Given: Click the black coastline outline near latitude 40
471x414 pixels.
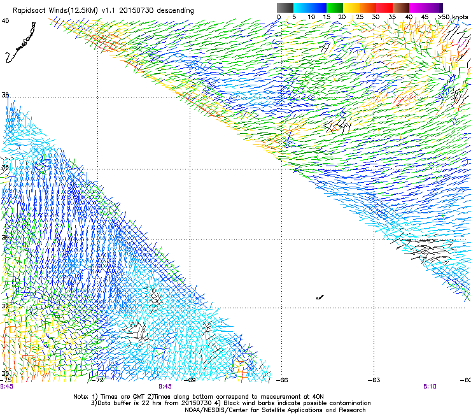Looking at the screenshot, I should click(20, 43).
